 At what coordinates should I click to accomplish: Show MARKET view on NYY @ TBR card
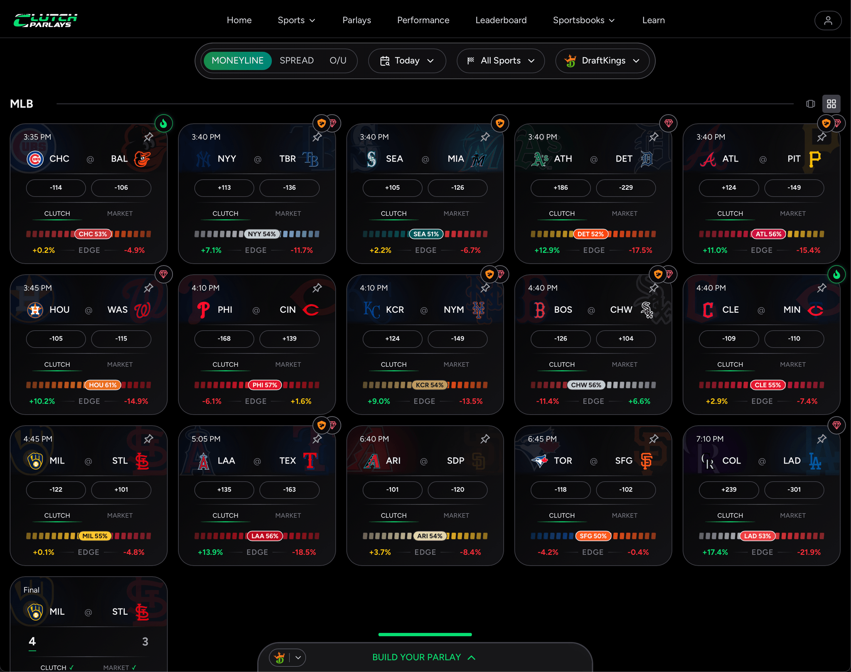(x=288, y=213)
